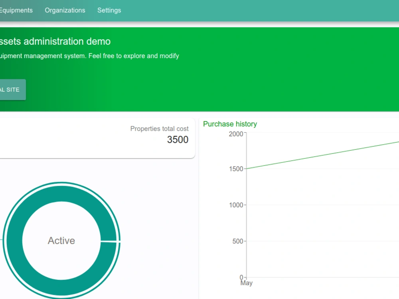The image size is (399, 299).
Task: Click the partially visible 'AL SITE' button
Action: click(x=13, y=89)
